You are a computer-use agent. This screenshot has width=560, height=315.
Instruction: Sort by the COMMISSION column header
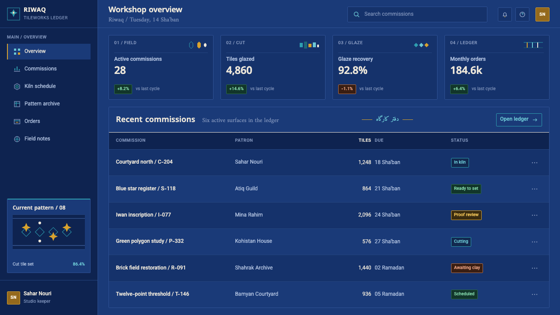pyautogui.click(x=131, y=140)
